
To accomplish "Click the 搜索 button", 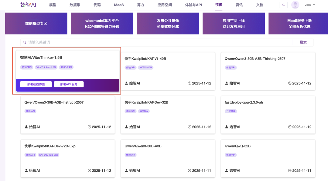I will pos(303,42).
